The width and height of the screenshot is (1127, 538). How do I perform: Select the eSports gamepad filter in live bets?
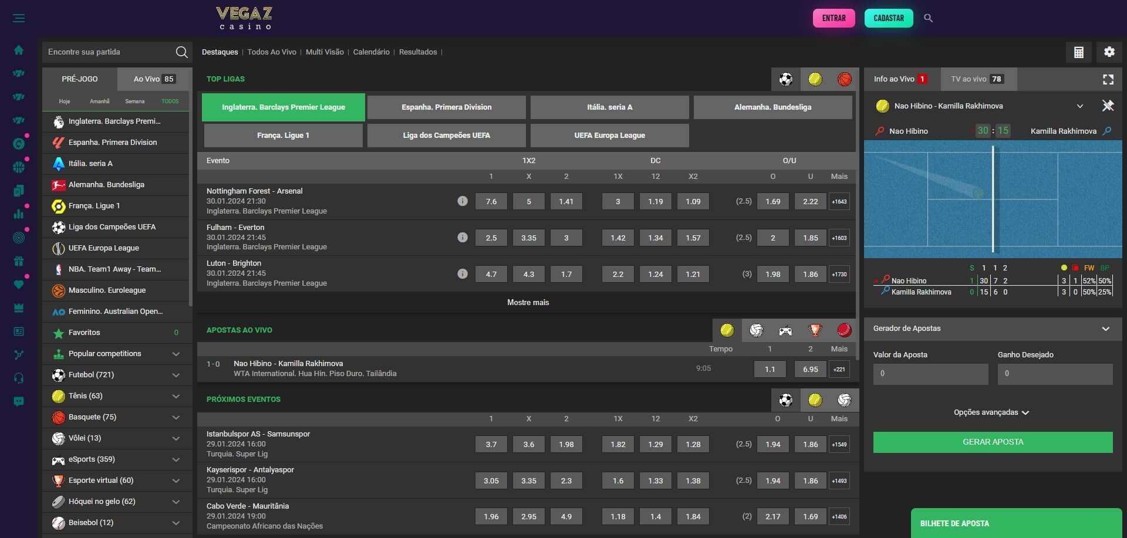pos(785,330)
